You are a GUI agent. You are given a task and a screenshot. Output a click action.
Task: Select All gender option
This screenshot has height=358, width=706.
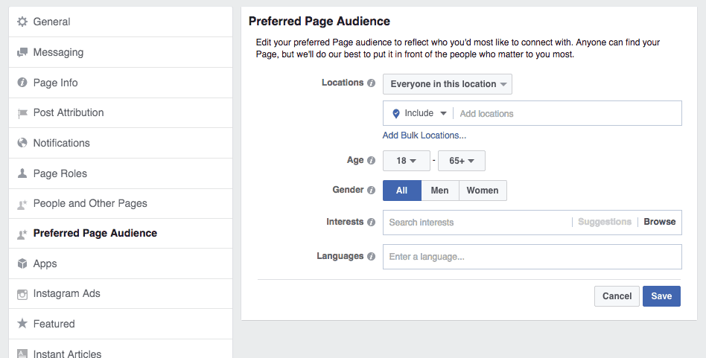tap(401, 191)
